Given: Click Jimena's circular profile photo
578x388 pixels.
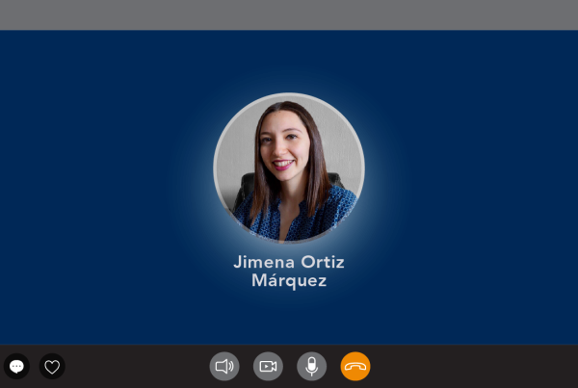Looking at the screenshot, I should (289, 168).
